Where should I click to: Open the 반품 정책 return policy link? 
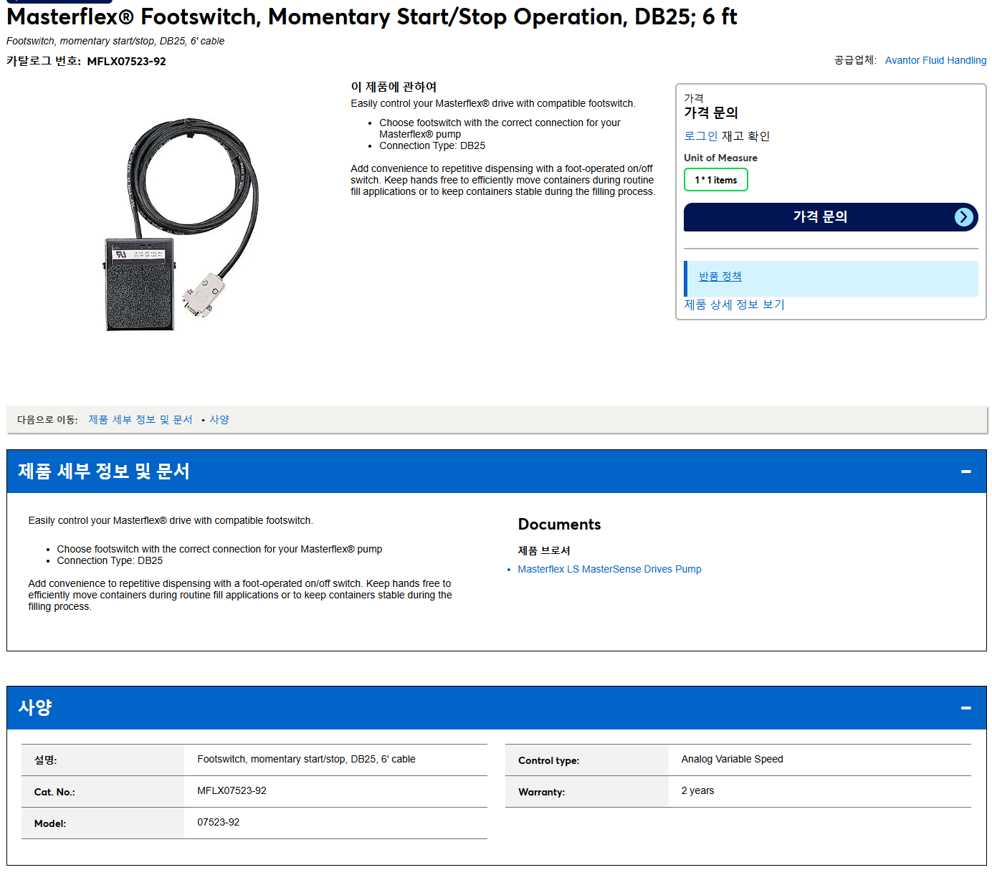[x=720, y=277]
